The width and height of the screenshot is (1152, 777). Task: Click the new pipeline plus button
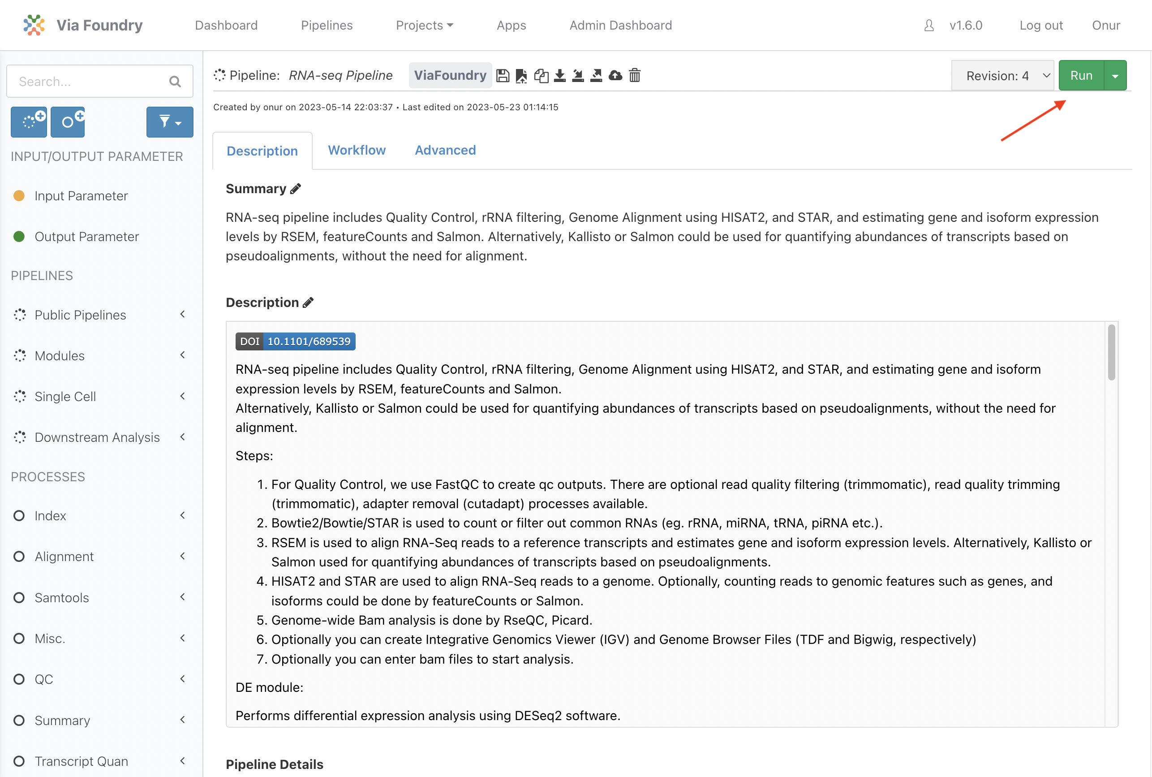(x=29, y=122)
